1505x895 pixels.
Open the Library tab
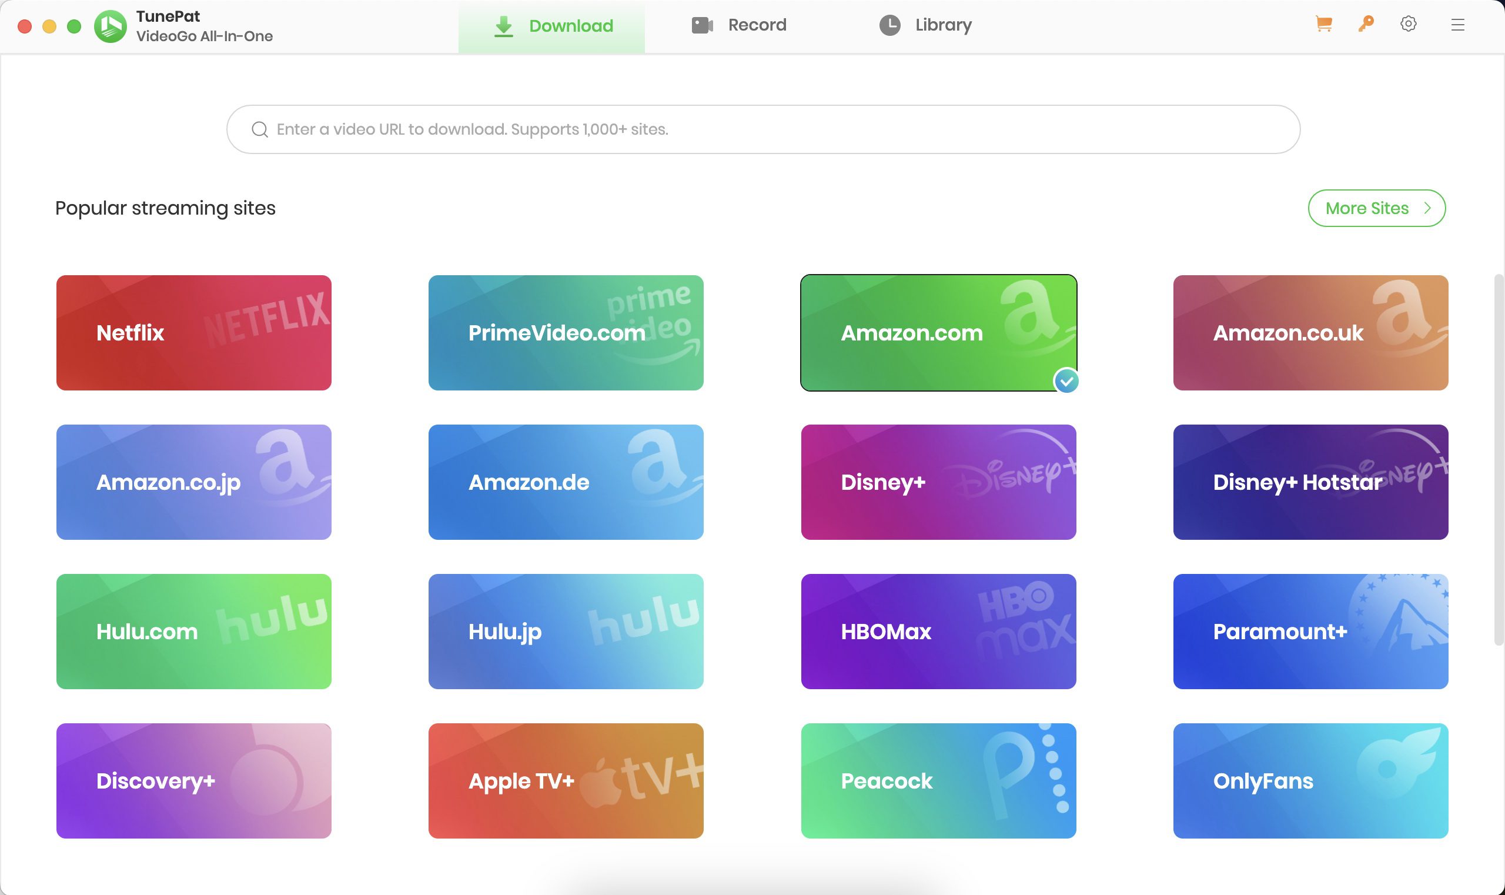925,25
